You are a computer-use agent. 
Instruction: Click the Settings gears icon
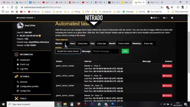pyautogui.click(x=16, y=76)
